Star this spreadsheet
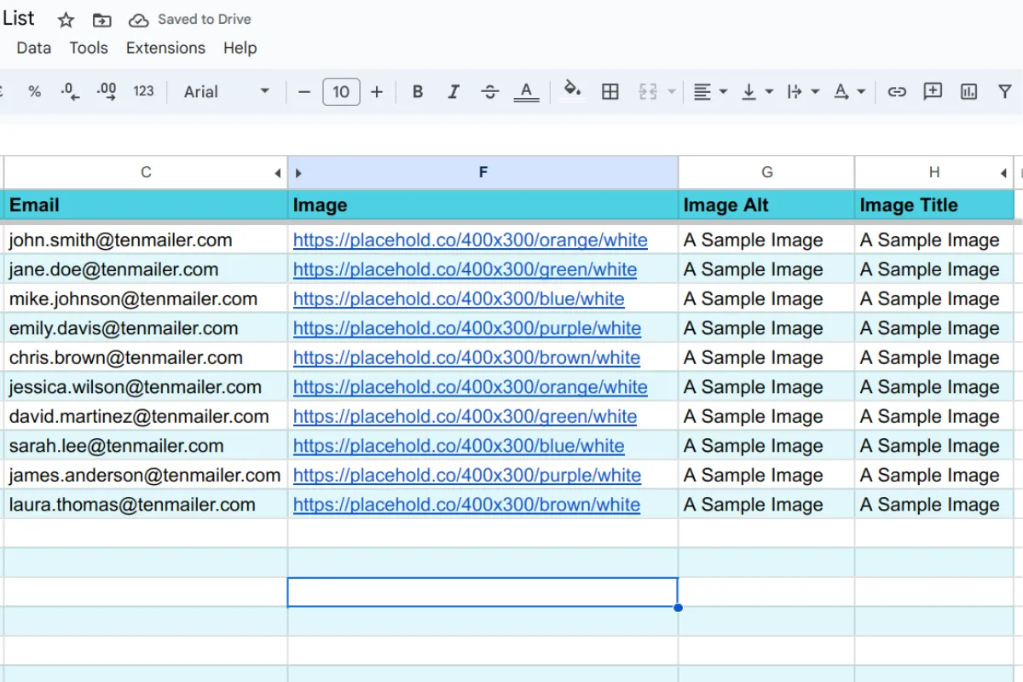Screen dimensions: 1023x682 click(66, 19)
